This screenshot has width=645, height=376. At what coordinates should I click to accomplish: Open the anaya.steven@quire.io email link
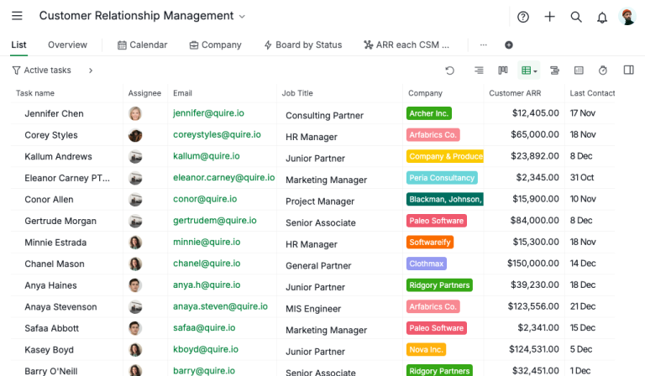click(220, 306)
